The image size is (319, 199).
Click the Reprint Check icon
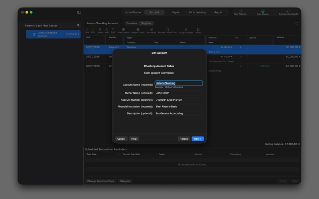pyautogui.click(x=138, y=29)
